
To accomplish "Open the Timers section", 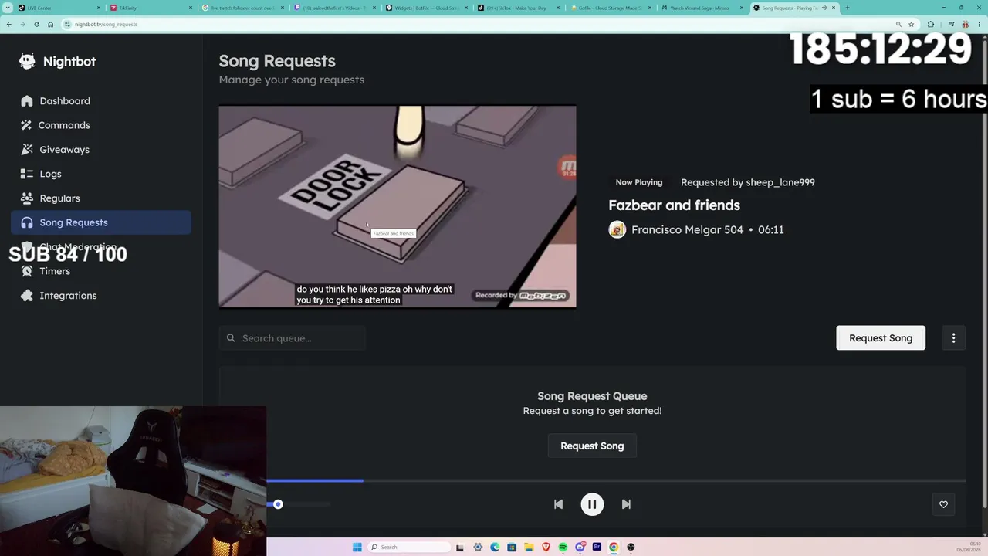I will [x=101, y=271].
